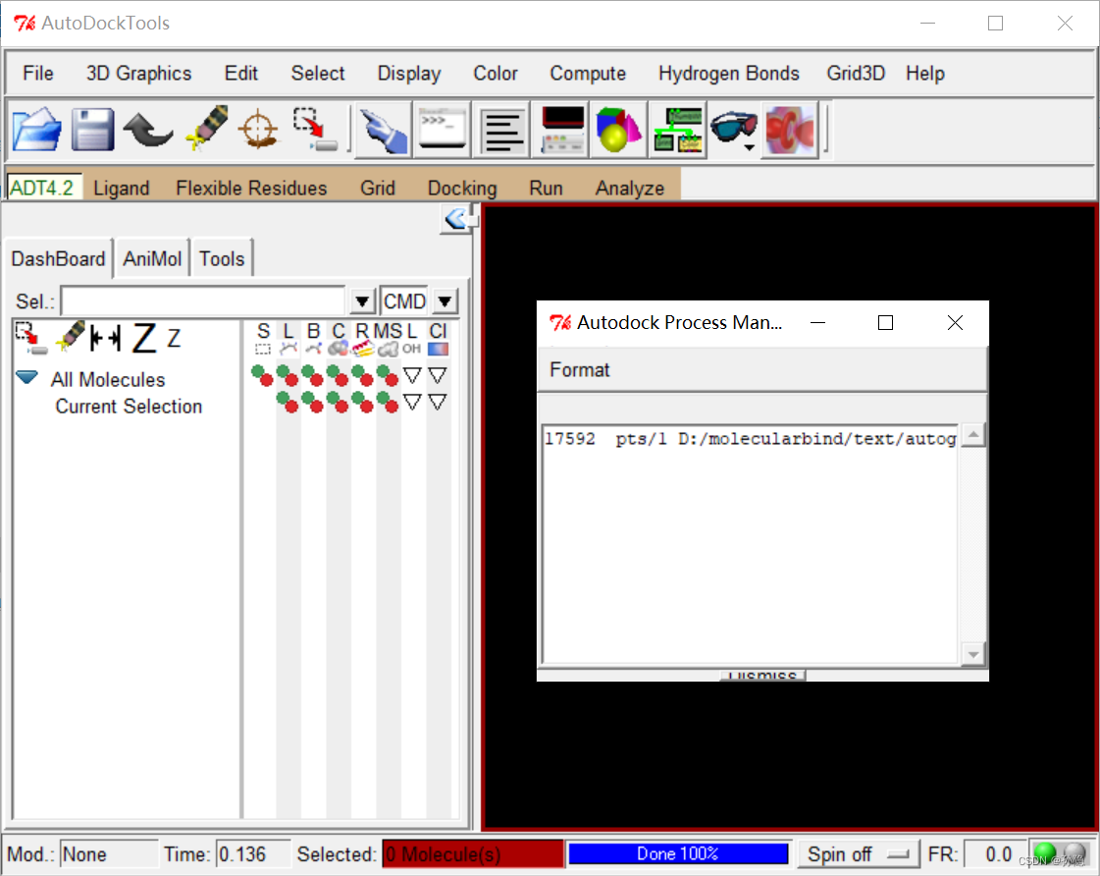Open Format menu in Process Manager

pos(580,370)
